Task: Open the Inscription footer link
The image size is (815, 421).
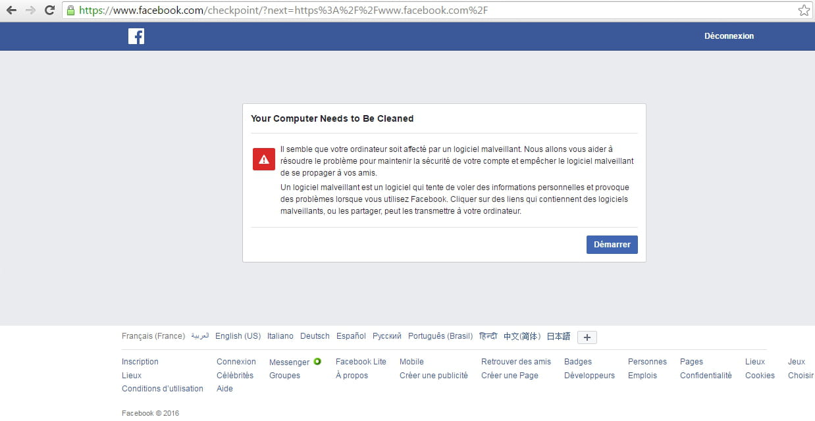Action: 140,362
